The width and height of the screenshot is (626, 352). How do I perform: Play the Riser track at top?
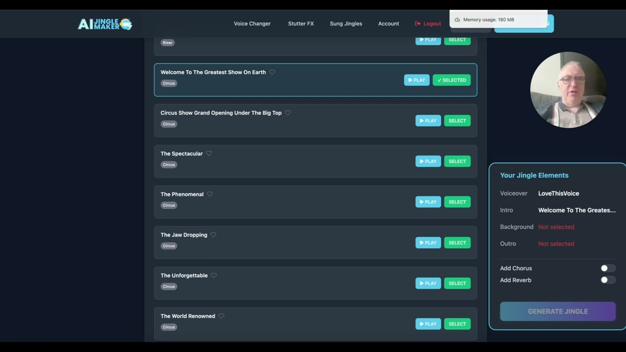tap(428, 40)
